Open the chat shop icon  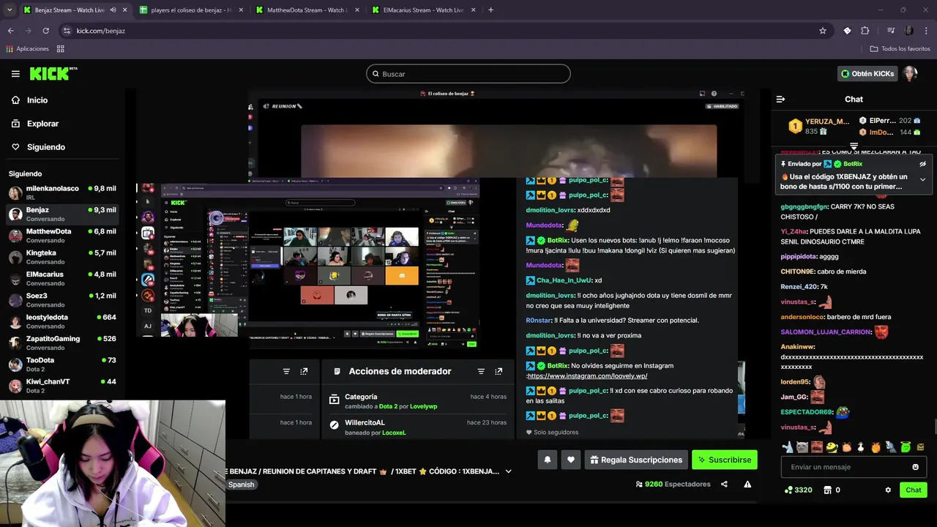[x=827, y=490]
